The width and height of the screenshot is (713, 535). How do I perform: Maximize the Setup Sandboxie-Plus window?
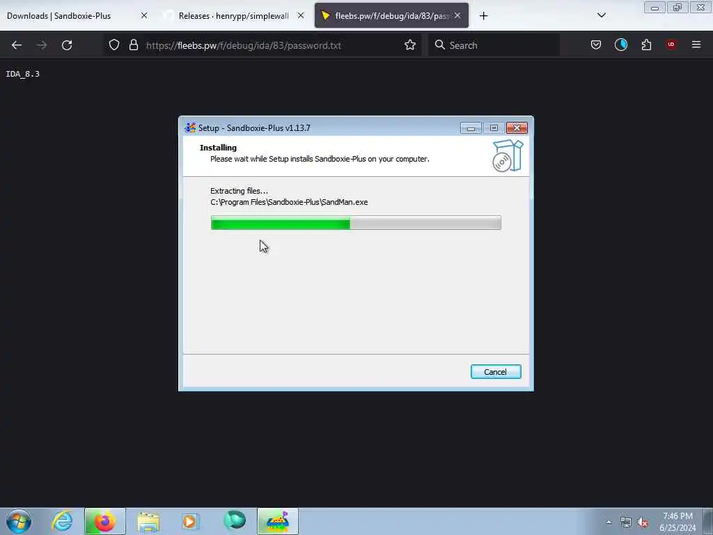[x=494, y=128]
